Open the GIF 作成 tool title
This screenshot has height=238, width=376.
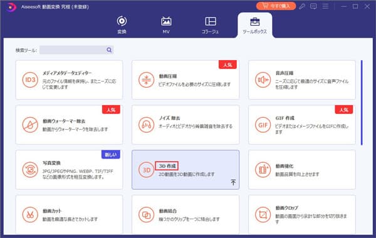pyautogui.click(x=285, y=118)
